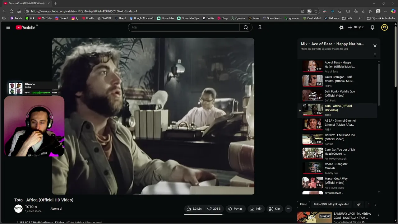Open Kick bookmark
The width and height of the screenshot is (398, 224).
30,18
